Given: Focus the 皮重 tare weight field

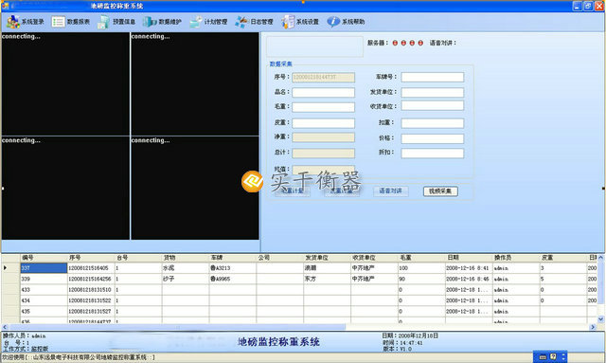Looking at the screenshot, I should [x=323, y=123].
